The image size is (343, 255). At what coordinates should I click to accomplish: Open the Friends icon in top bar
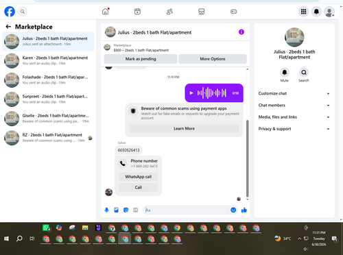pos(169,12)
